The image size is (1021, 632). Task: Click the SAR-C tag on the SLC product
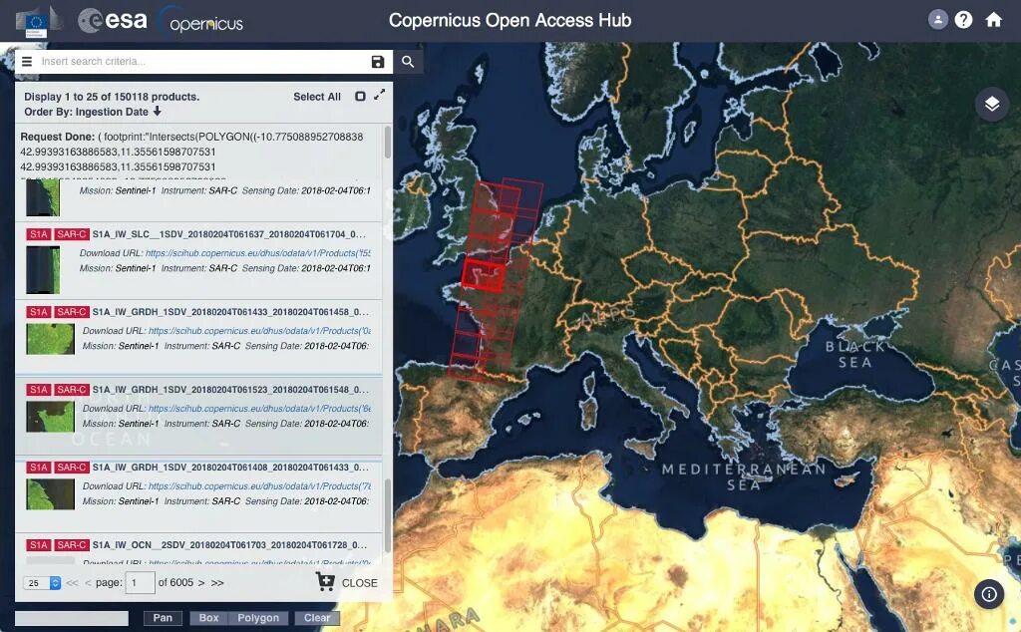coord(72,234)
